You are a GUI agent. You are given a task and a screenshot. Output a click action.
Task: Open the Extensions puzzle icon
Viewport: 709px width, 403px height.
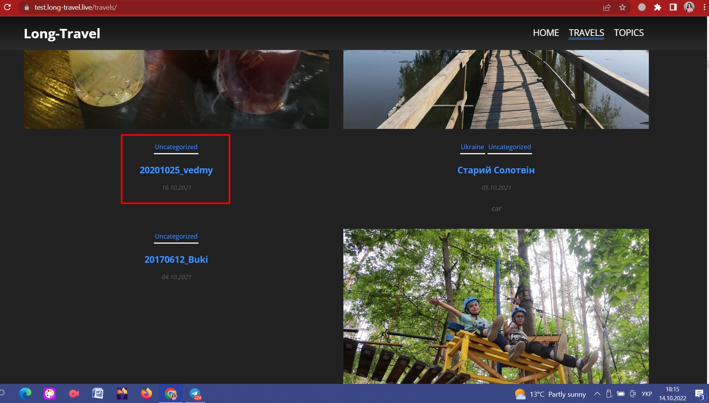(x=657, y=7)
